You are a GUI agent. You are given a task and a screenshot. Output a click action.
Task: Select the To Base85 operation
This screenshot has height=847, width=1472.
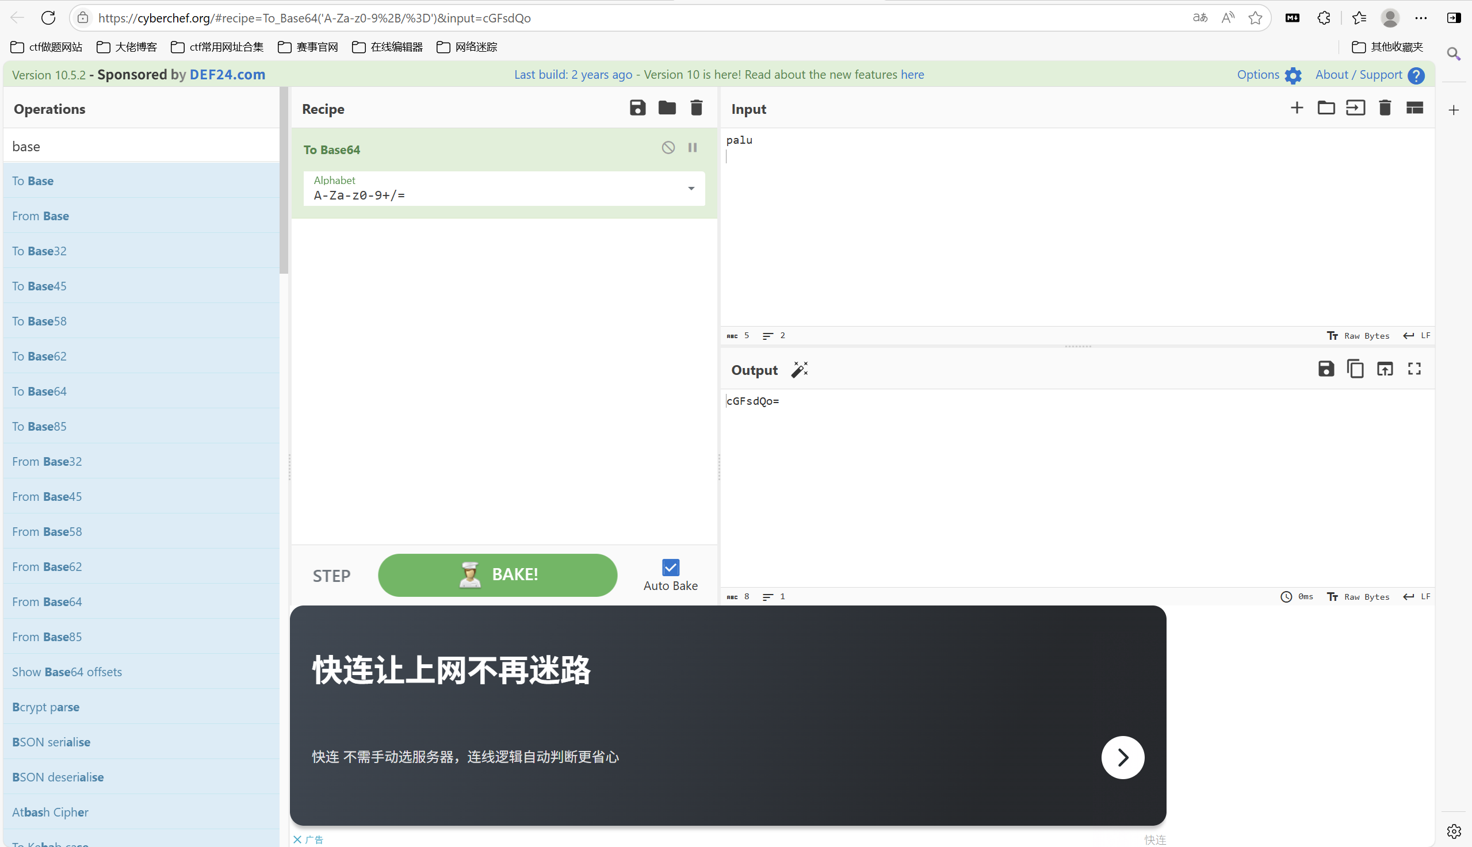click(142, 427)
